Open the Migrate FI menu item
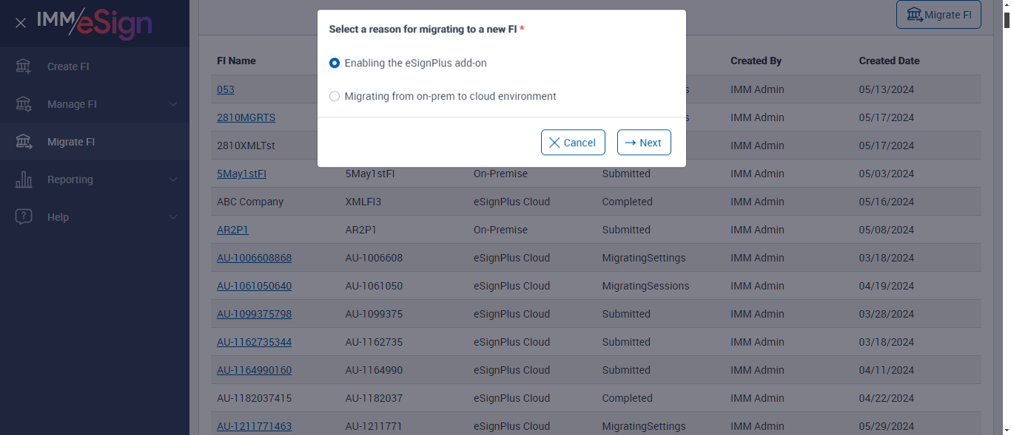 [71, 142]
